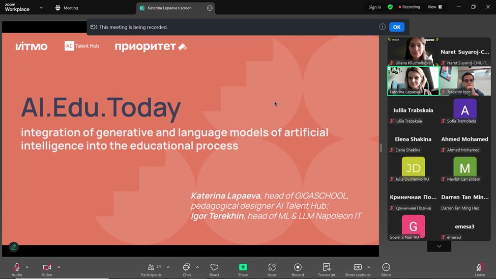Select Terekhin Igor video tile
This screenshot has width=496, height=279.
(465, 81)
